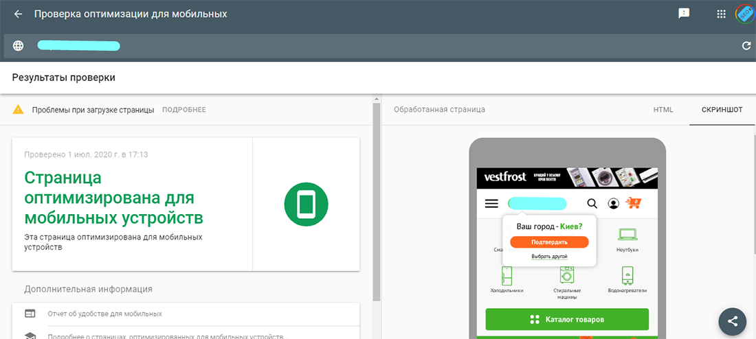756x339 pixels.
Task: Select the Водонагреватели category icon
Action: coord(627,276)
